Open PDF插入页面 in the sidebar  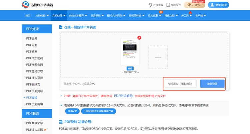pyautogui.click(x=35, y=78)
